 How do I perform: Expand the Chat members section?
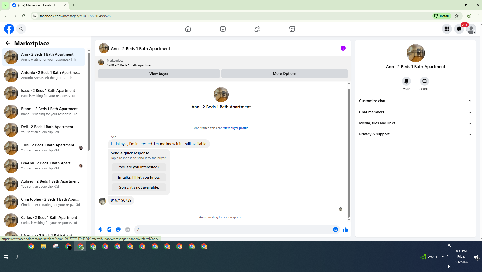(415, 112)
